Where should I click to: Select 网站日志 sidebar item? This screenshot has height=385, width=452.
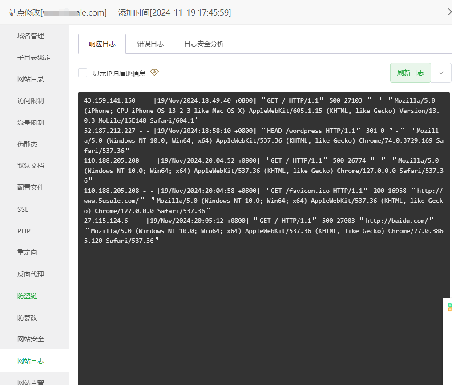point(31,361)
